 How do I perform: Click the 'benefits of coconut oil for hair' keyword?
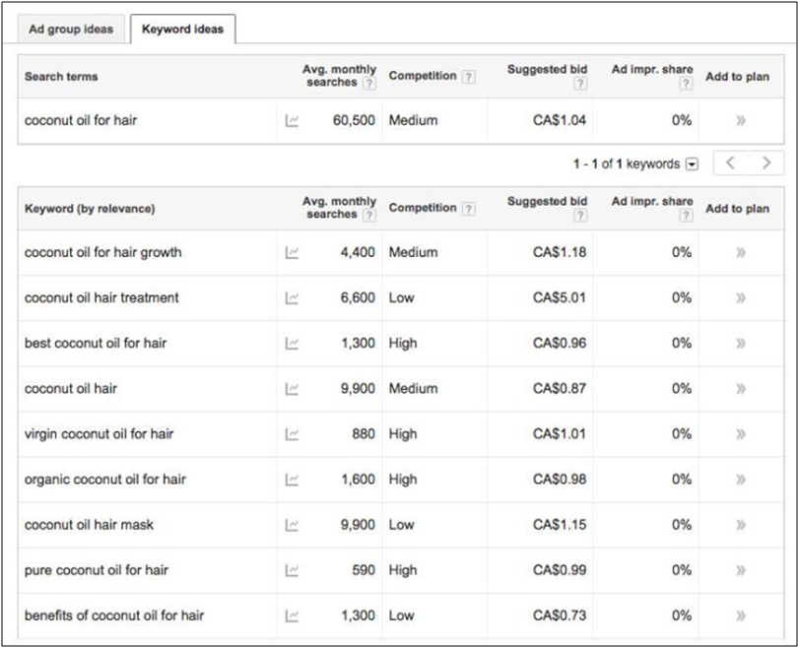tap(114, 615)
